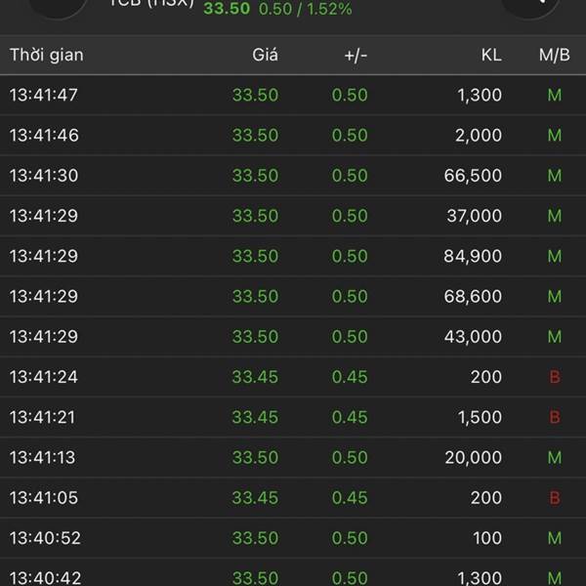Tap the +/- column header
Viewport: 586px width, 586px height.
tap(356, 55)
